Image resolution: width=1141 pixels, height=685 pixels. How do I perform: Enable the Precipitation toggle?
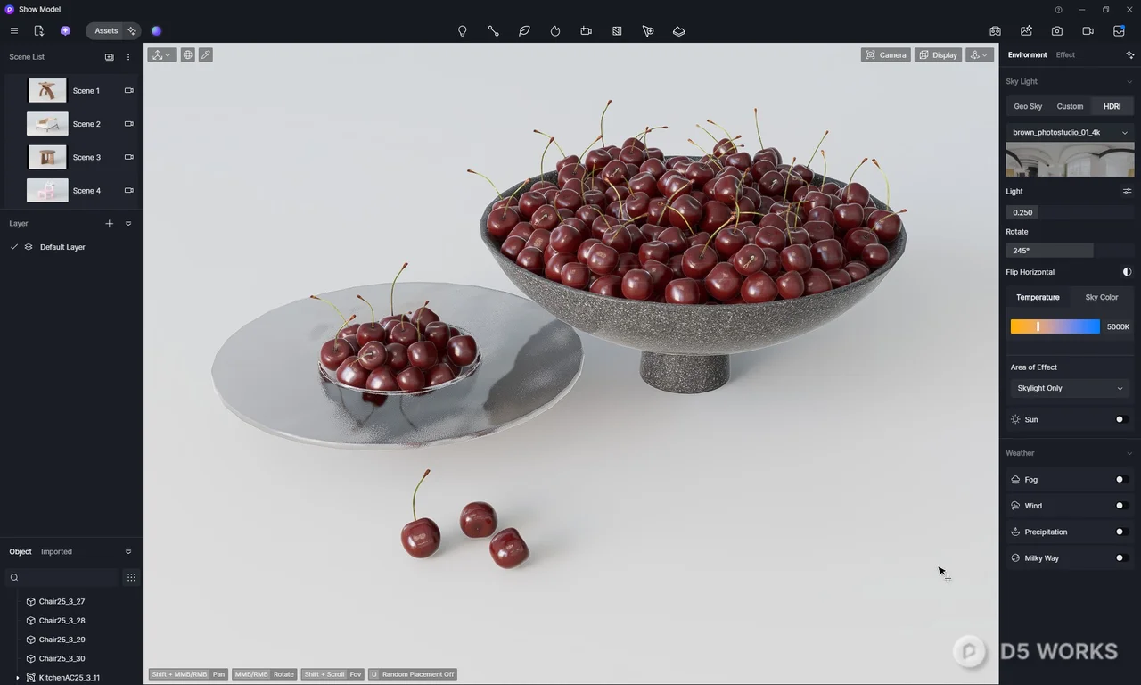point(1122,532)
